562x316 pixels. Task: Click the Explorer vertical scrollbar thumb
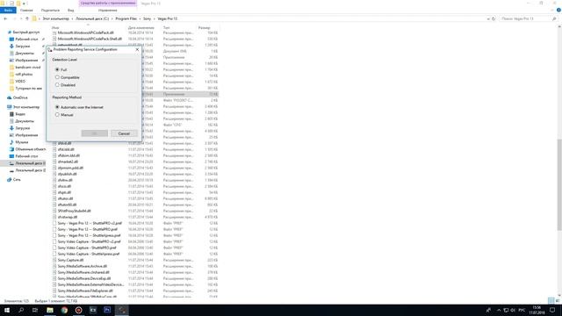click(559, 184)
